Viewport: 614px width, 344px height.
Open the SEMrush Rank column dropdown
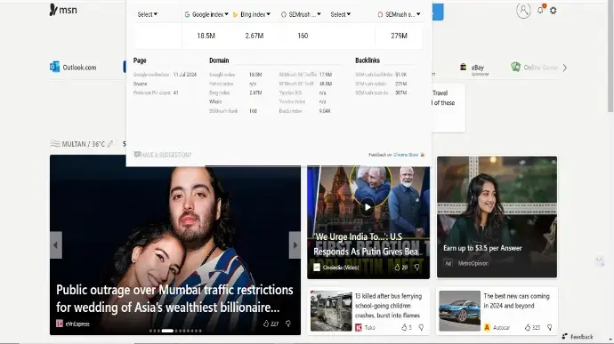coord(301,14)
